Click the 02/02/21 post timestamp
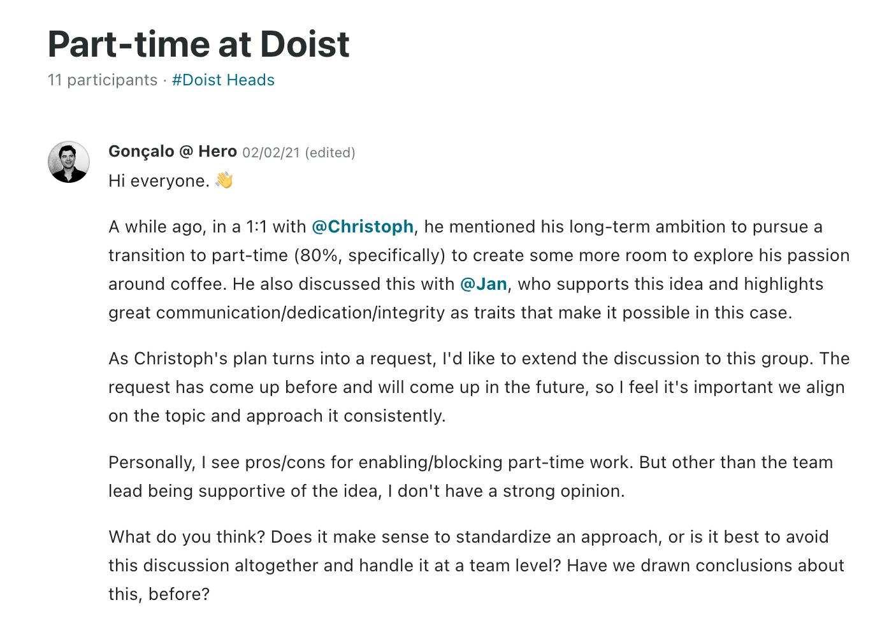Viewport: 896px width, 628px height. coord(270,152)
